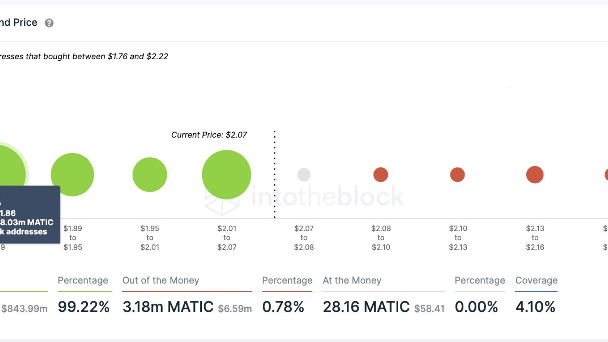This screenshot has height=342, width=608.
Task: Click the $6.59m value
Action: click(x=235, y=309)
